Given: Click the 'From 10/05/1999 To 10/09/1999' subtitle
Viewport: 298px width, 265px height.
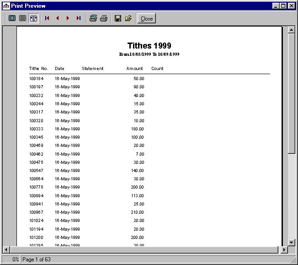Looking at the screenshot, I should coord(149,54).
